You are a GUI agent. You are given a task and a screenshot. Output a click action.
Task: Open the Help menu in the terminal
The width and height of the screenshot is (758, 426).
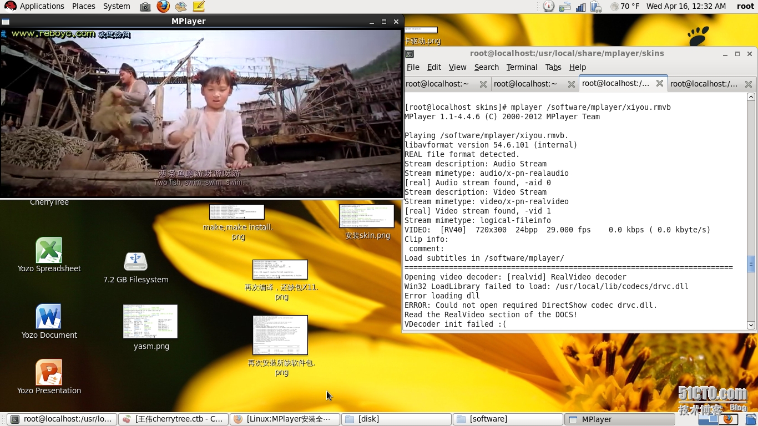578,67
